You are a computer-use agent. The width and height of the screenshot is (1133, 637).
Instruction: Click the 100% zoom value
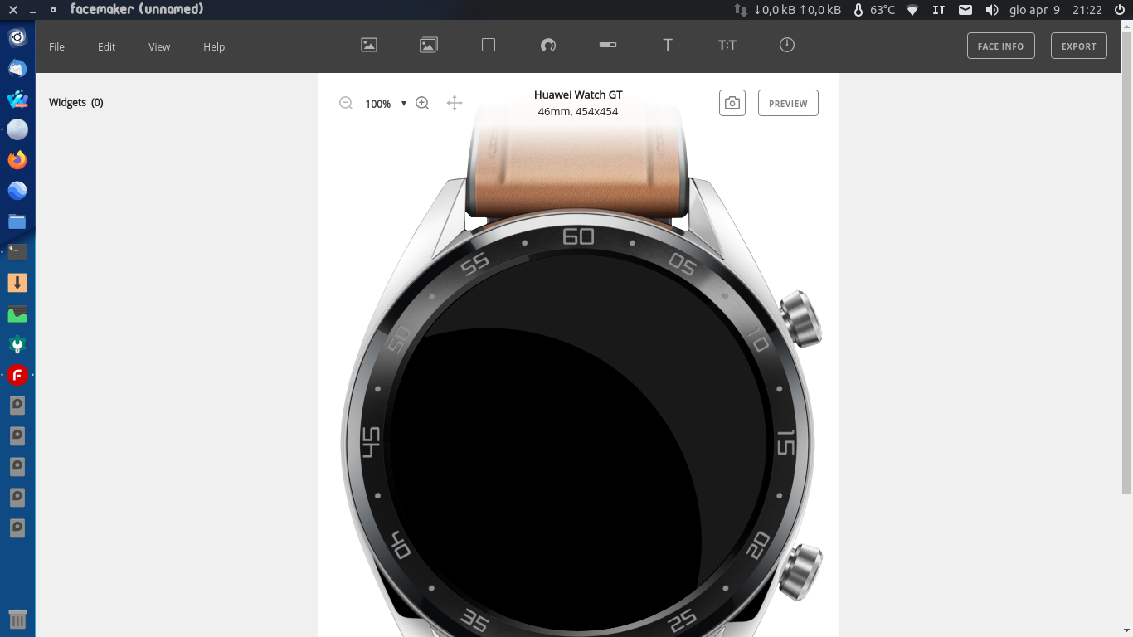pyautogui.click(x=378, y=104)
